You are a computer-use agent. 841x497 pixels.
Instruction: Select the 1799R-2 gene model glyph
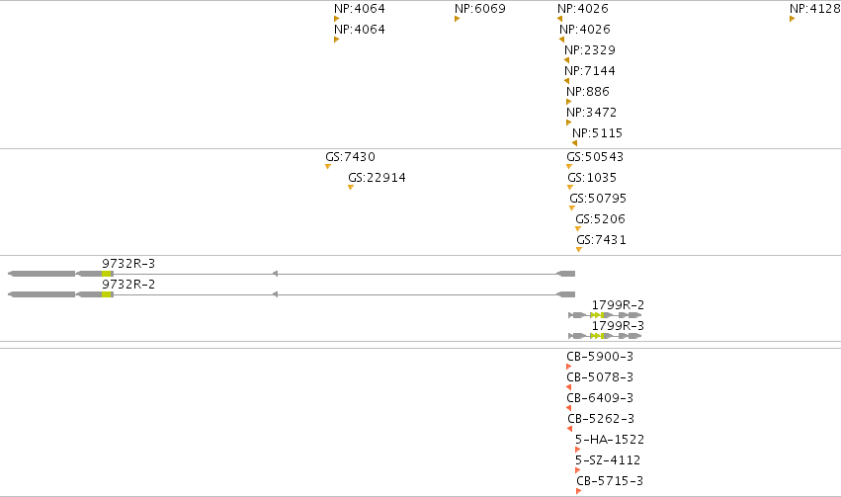tap(605, 315)
